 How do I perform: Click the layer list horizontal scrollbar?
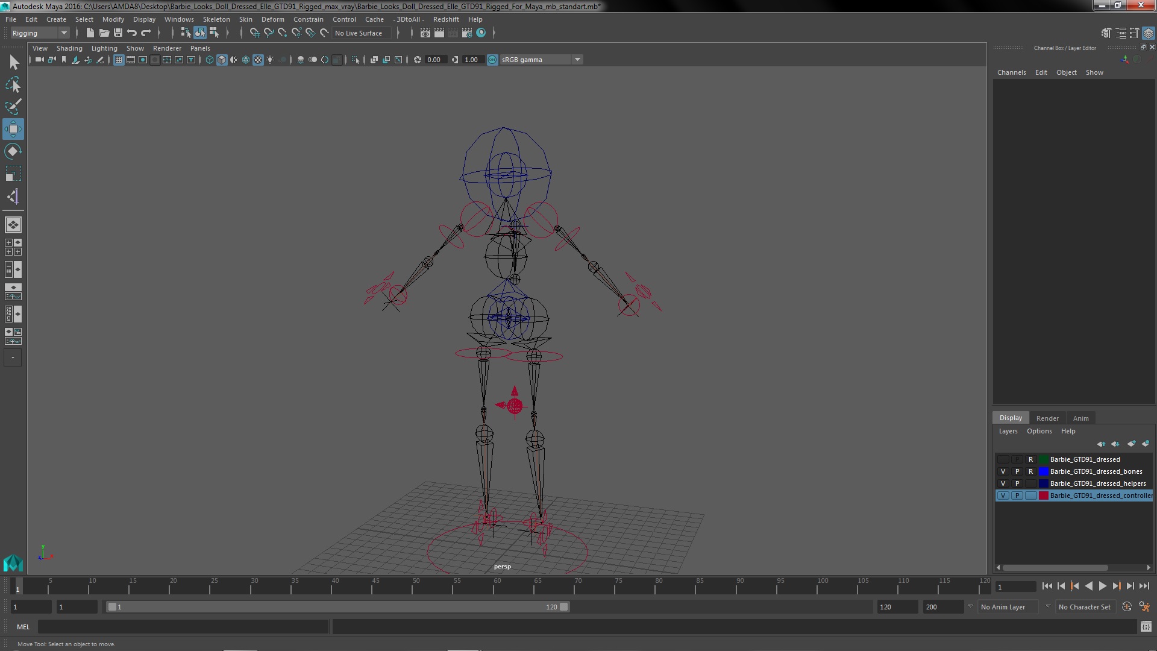click(x=1055, y=568)
